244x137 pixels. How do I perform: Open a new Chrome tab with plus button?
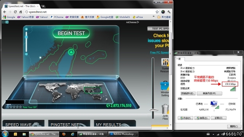click(43, 6)
